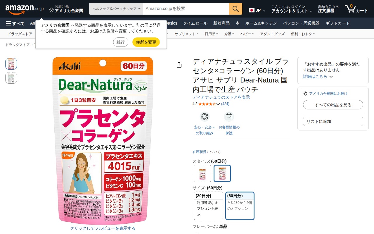Open the サプリメント category menu
The image size is (374, 234).
click(186, 34)
